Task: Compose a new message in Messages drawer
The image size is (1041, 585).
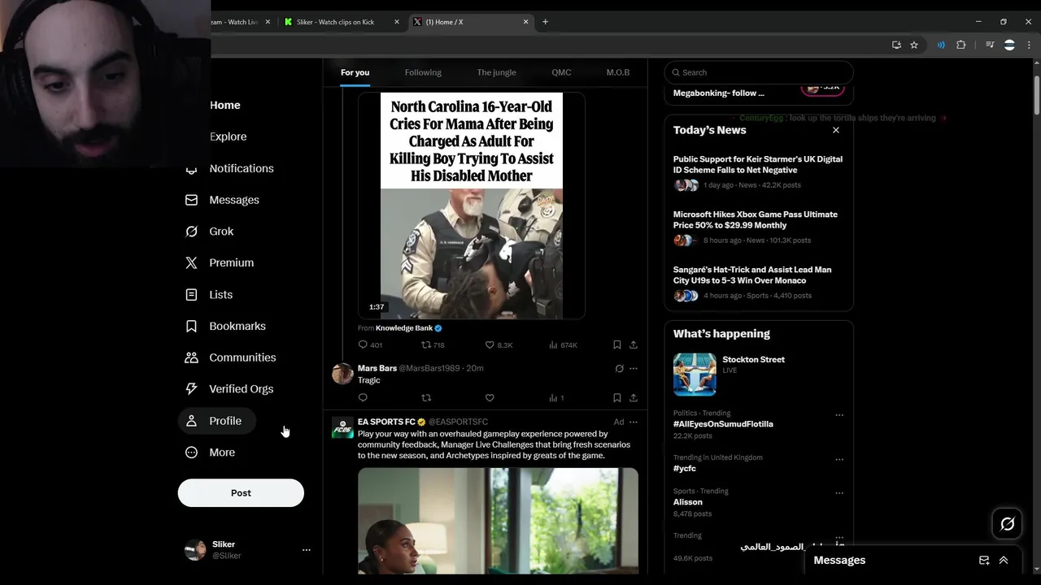Action: pyautogui.click(x=984, y=560)
